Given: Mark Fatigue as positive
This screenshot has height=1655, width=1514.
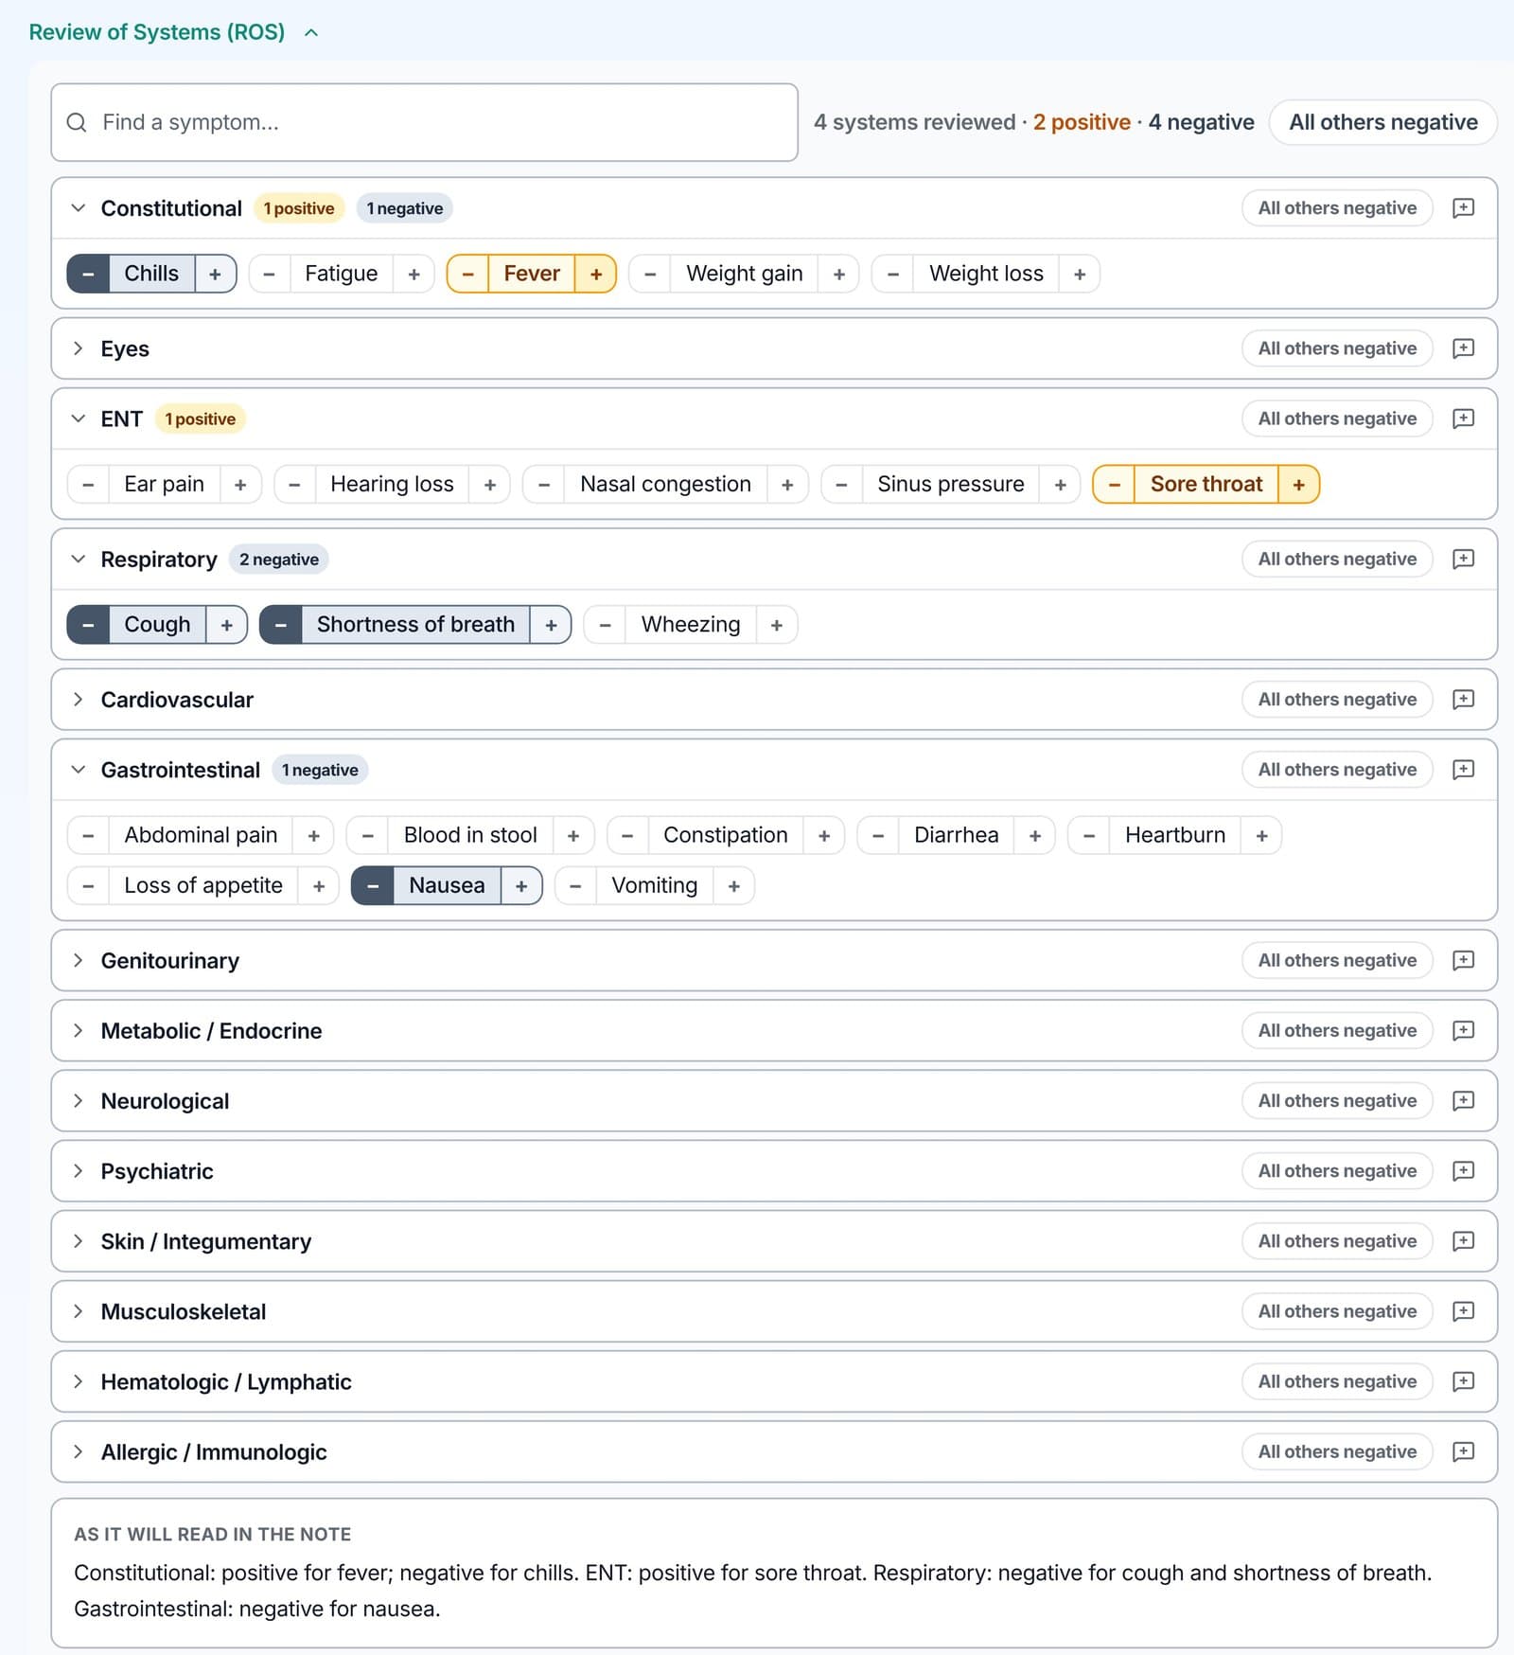Looking at the screenshot, I should [x=414, y=274].
